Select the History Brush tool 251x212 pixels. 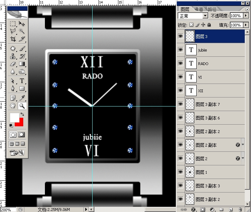point(22,56)
